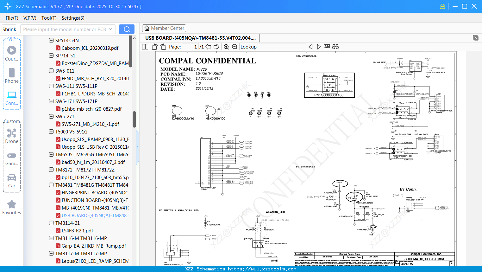Find previous Lookup match triangle
Image resolution: width=482 pixels, height=272 pixels.
pyautogui.click(x=310, y=47)
